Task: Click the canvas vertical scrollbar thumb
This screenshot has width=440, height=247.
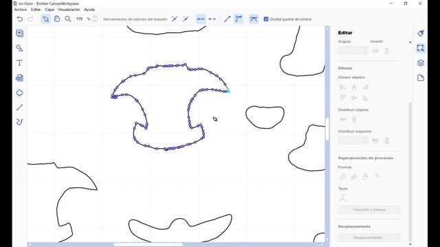Action: (327, 130)
